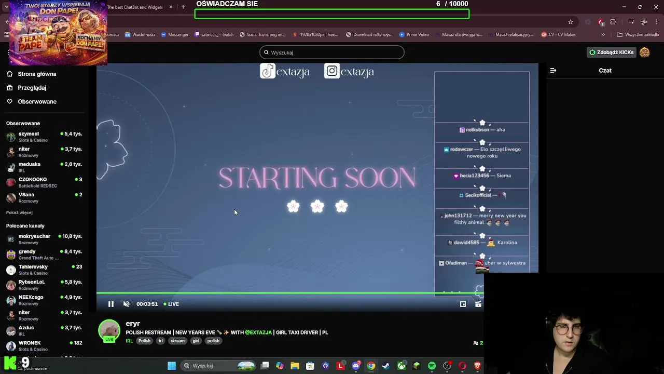Unmute the stream audio speaker icon
Image resolution: width=664 pixels, height=374 pixels.
[126, 304]
